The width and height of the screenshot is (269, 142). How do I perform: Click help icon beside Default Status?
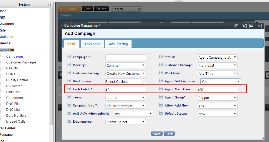[161, 113]
